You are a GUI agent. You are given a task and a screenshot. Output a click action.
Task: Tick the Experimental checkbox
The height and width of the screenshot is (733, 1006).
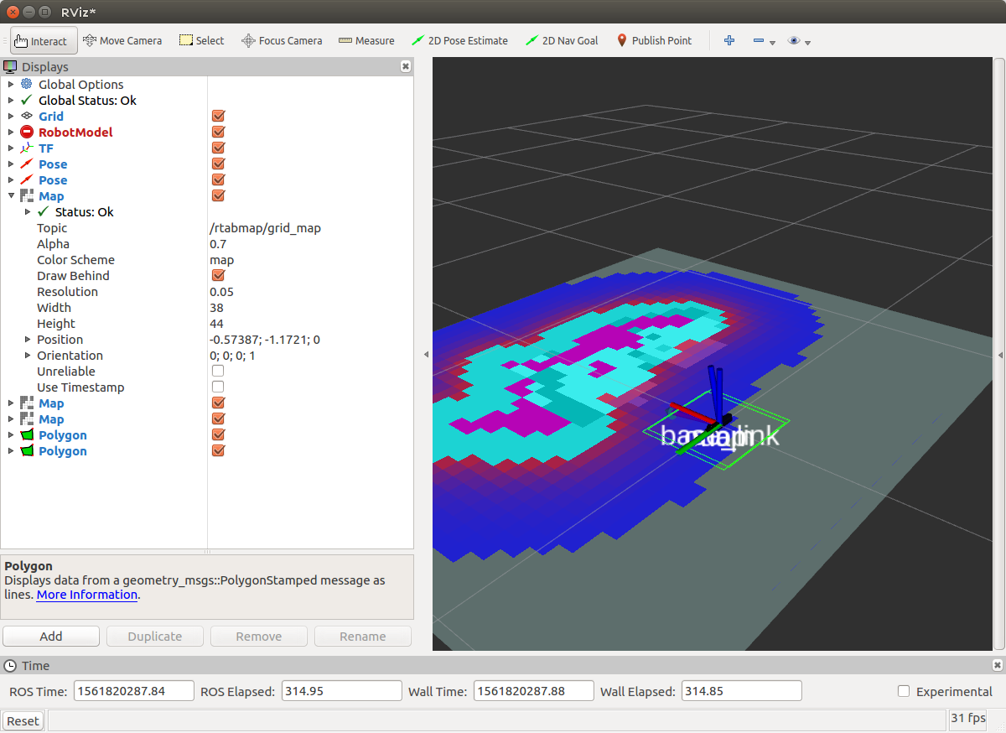tap(904, 691)
